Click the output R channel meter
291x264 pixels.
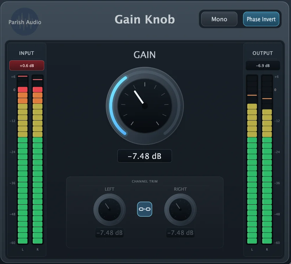267,160
